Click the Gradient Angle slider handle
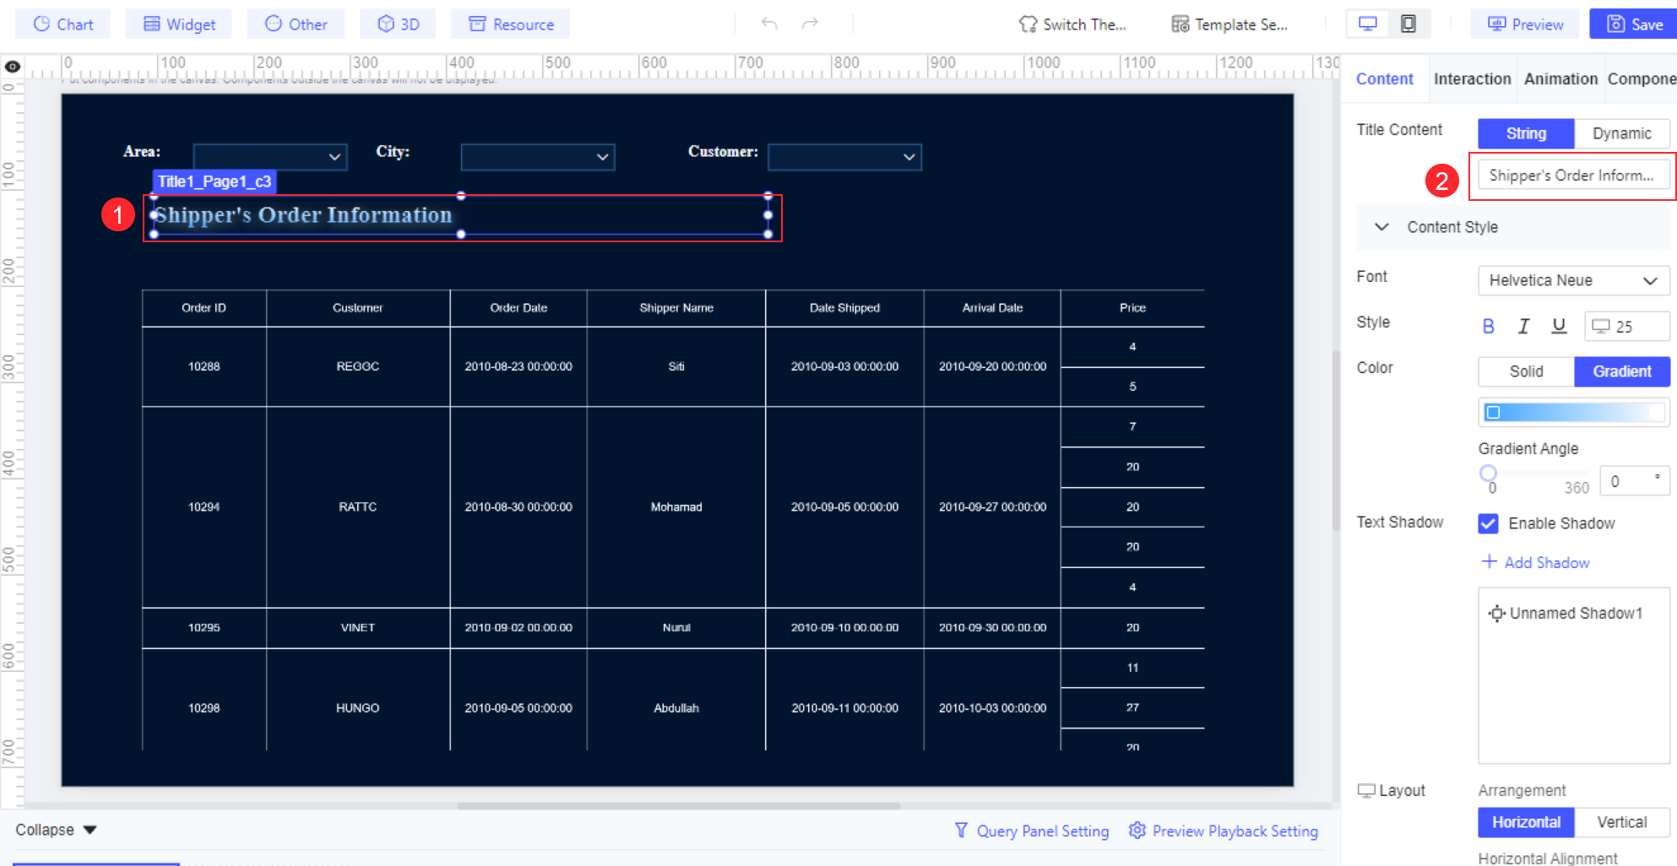Screen dimensions: 1677x866 [1488, 474]
